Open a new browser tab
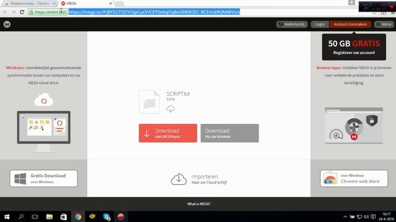This screenshot has width=396, height=222. pyautogui.click(x=120, y=4)
